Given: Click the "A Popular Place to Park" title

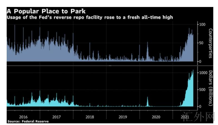Looking at the screenshot, I should pyautogui.click(x=46, y=11).
